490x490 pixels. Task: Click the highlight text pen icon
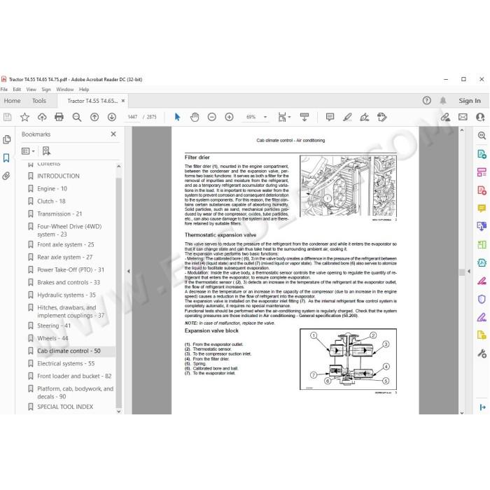tap(347, 117)
